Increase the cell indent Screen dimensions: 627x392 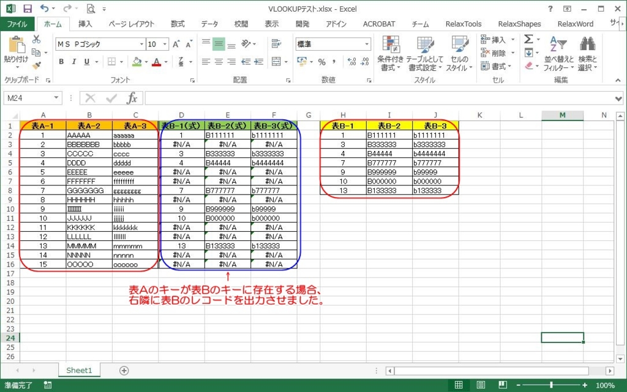pos(259,62)
